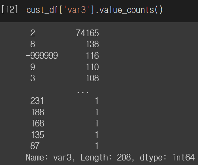
Task: Click the count value 108
Action: [x=92, y=78]
